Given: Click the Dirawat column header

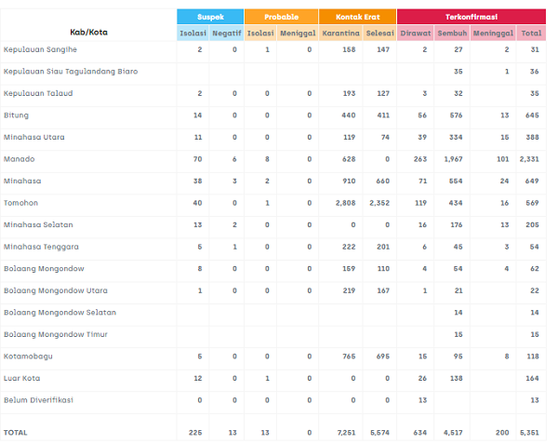Looking at the screenshot, I should (x=415, y=34).
